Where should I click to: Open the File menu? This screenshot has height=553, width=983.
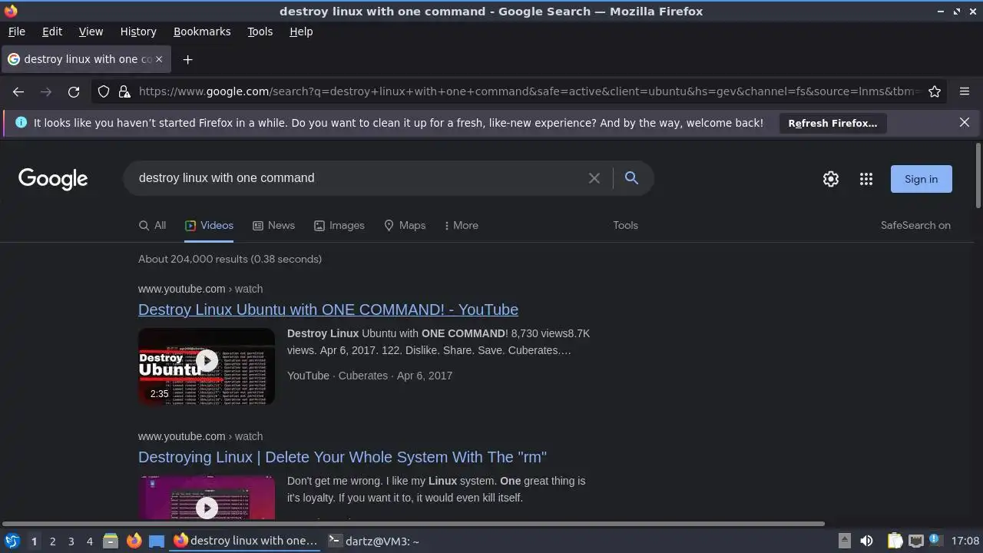(17, 31)
